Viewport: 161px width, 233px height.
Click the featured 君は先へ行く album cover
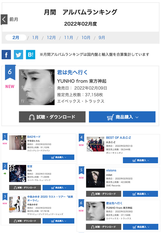(x=37, y=87)
